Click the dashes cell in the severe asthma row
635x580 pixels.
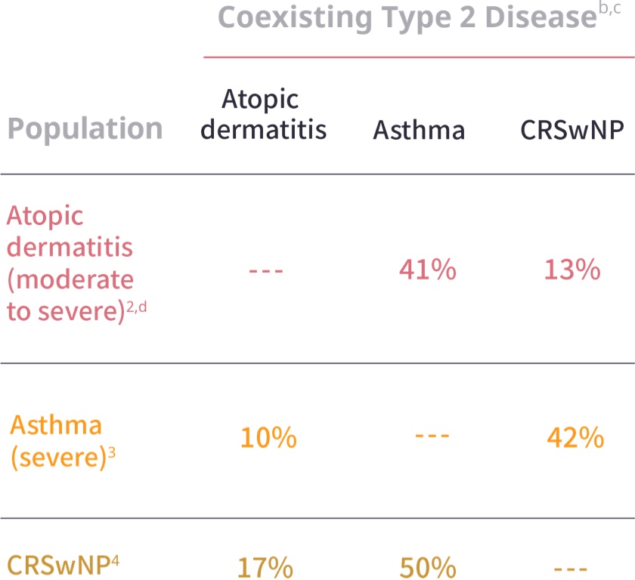(x=432, y=437)
